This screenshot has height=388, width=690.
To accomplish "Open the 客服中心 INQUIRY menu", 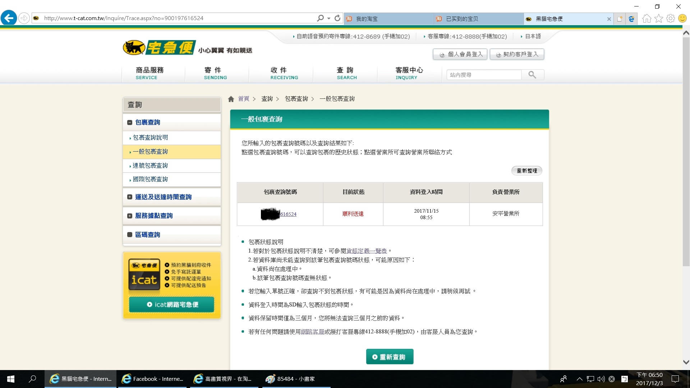I will (x=409, y=73).
